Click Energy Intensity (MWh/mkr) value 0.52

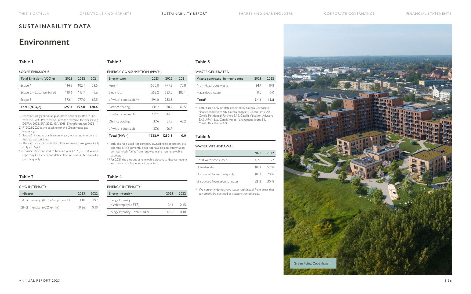[x=170, y=212]
